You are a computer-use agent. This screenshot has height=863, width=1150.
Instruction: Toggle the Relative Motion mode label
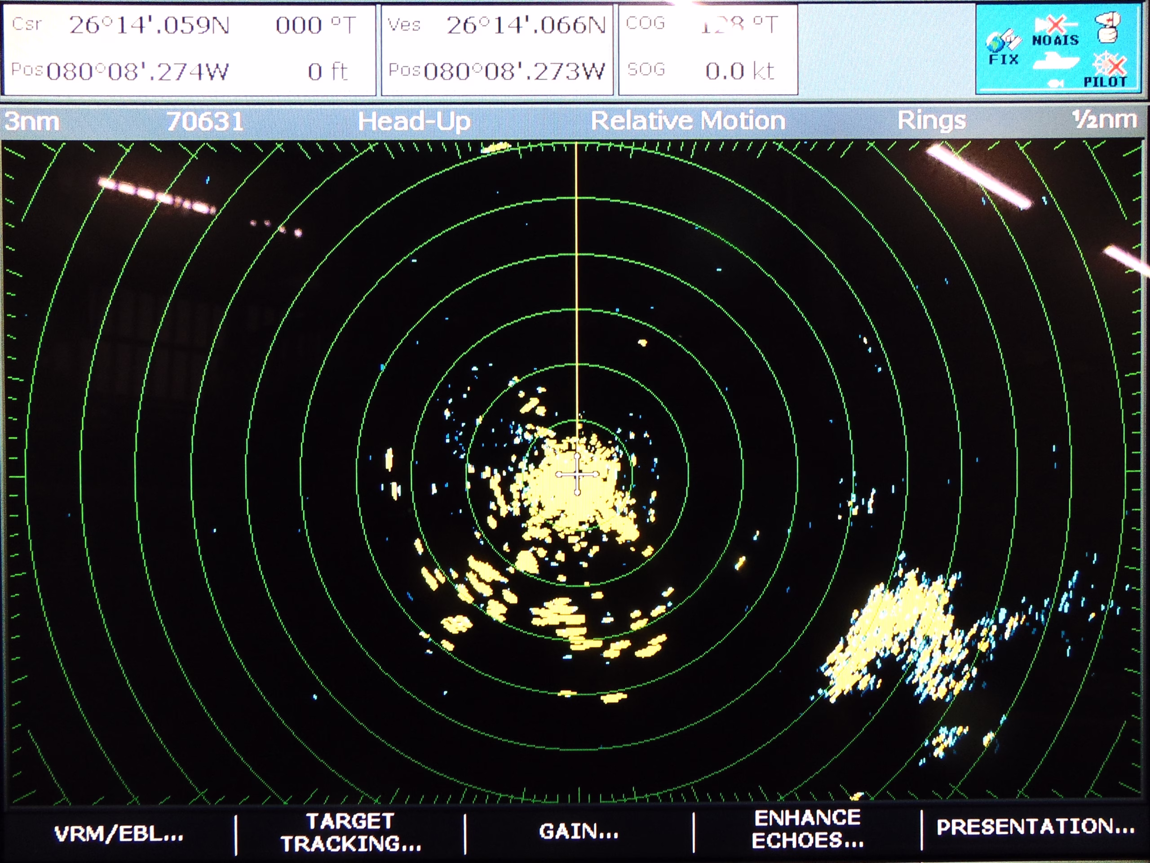pos(687,120)
